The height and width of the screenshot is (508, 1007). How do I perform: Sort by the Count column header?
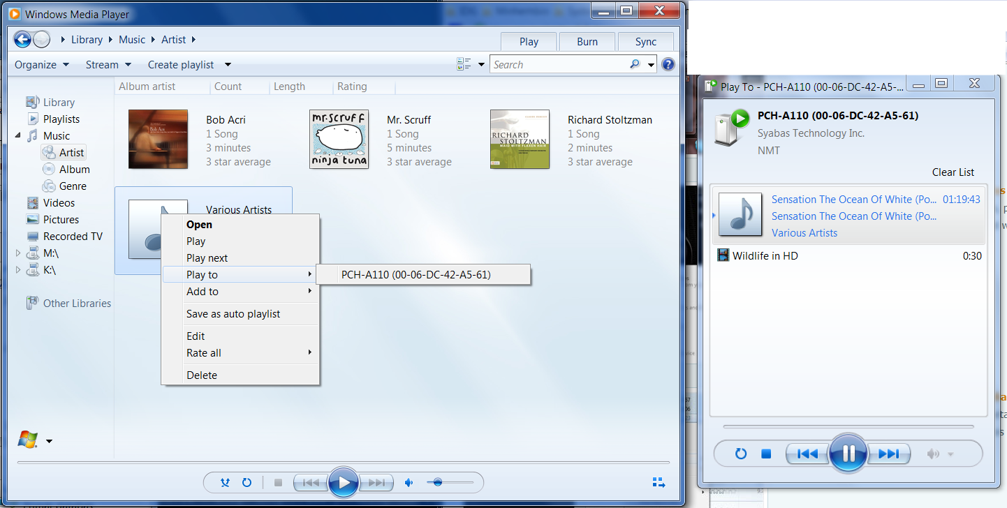240,87
